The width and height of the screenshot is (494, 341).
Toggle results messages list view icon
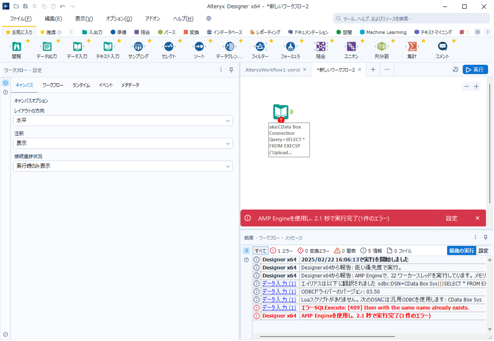246,251
